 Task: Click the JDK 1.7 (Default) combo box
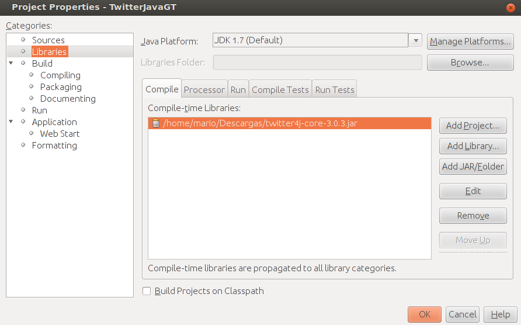click(310, 40)
